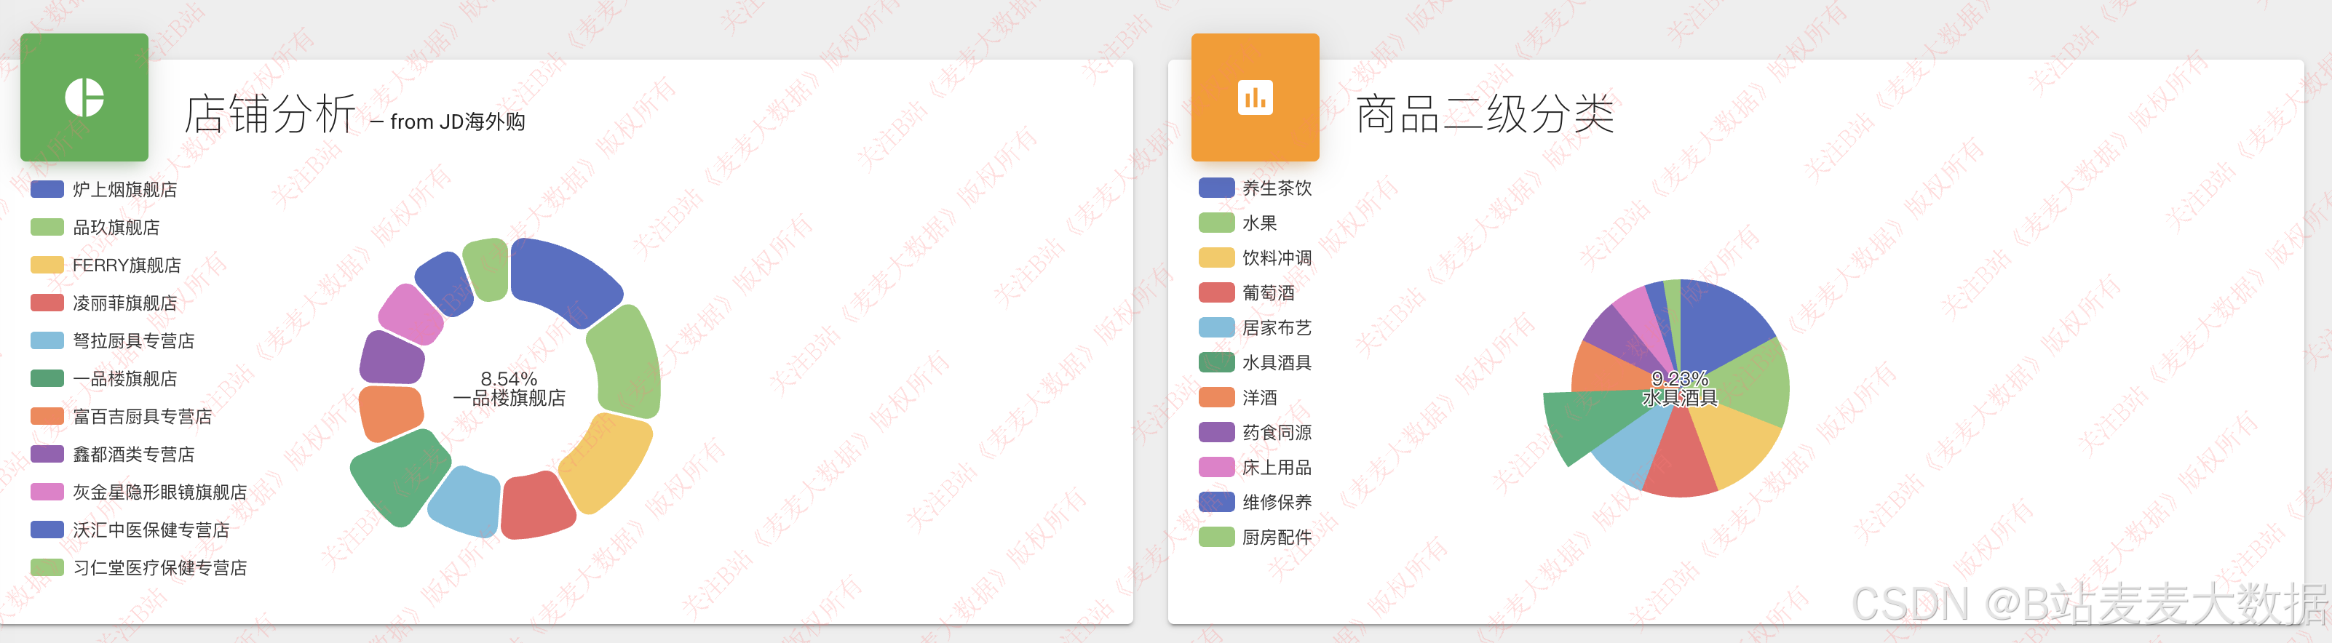Image resolution: width=2332 pixels, height=643 pixels.
Task: Click the '9.23% 水具酒具' pie label
Action: (x=1680, y=388)
